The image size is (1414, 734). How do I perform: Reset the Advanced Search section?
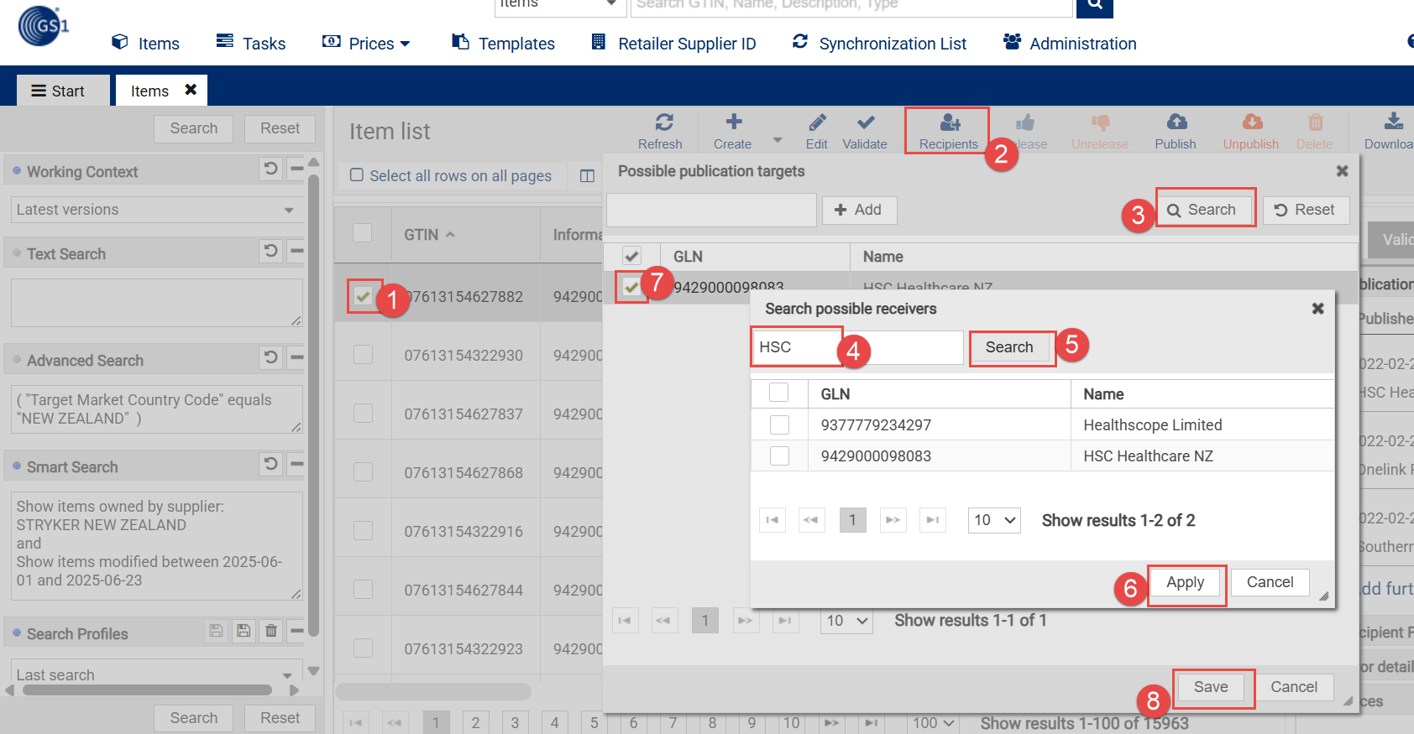[270, 357]
